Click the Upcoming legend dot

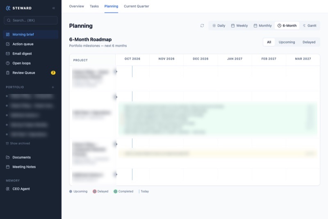click(71, 191)
